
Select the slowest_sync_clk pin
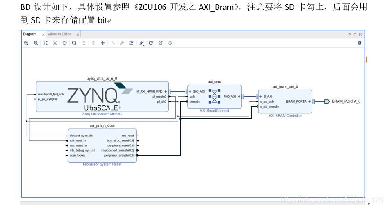(x=81, y=136)
